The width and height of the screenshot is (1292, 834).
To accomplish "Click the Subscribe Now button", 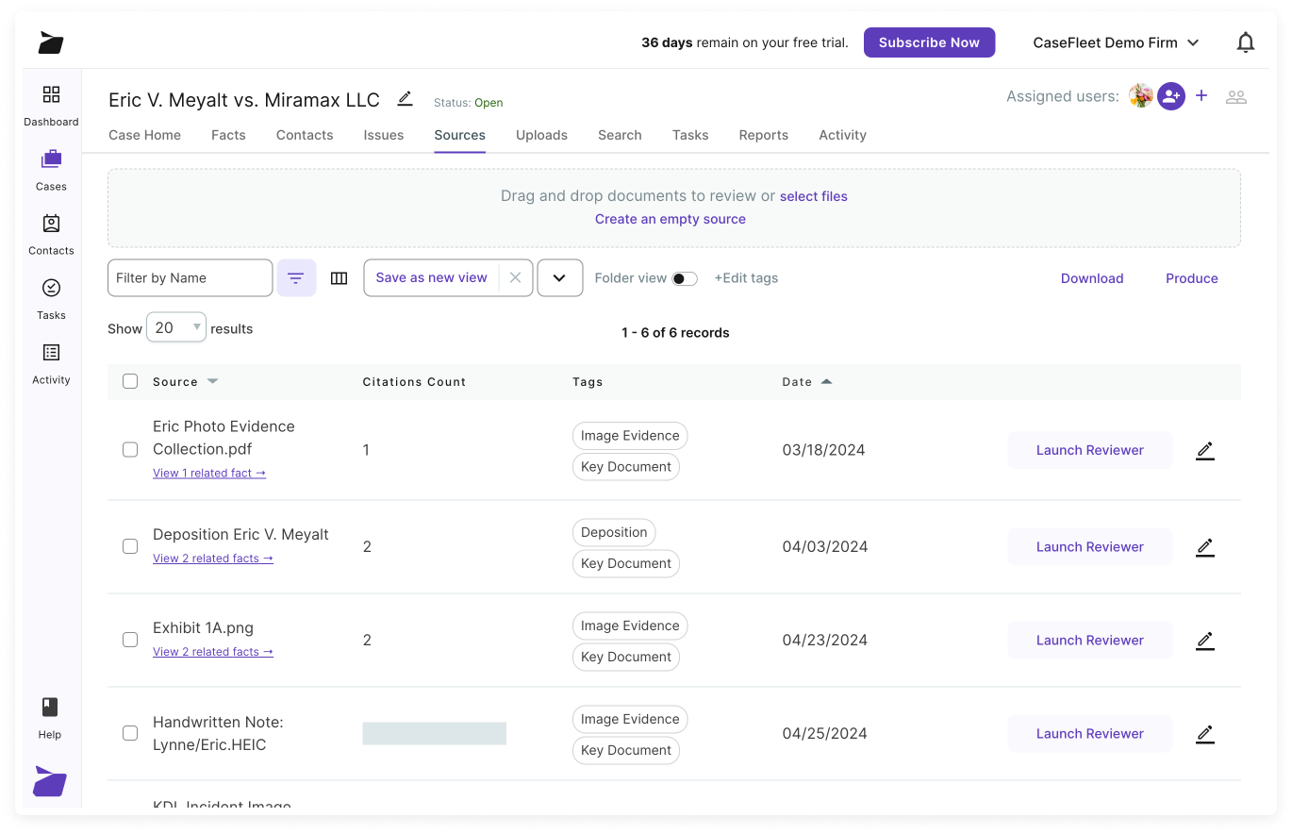I will pos(929,42).
